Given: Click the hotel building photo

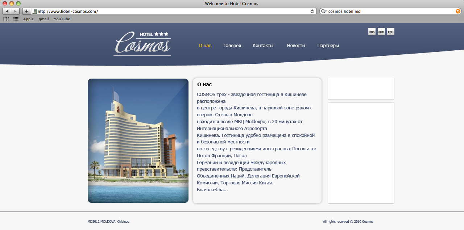Looking at the screenshot, I should point(138,141).
